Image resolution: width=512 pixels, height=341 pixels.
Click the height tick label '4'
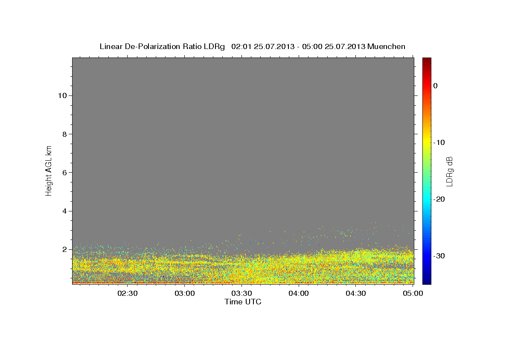tap(64, 211)
